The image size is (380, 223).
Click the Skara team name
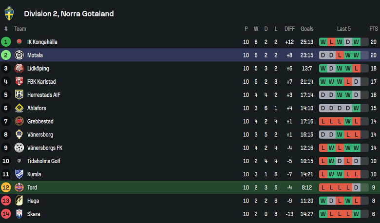34,214
